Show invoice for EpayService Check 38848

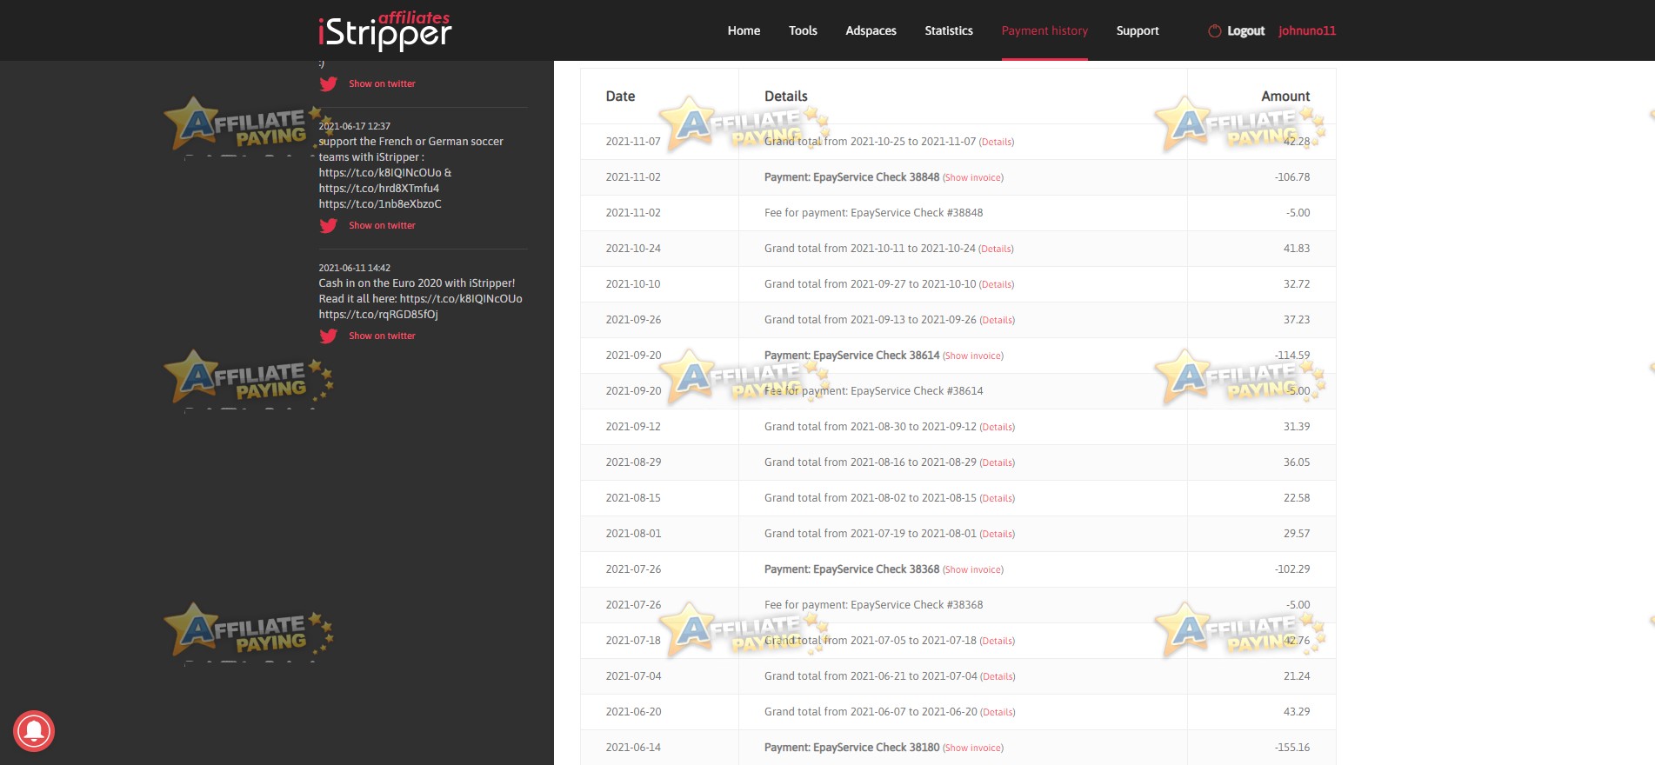[973, 177]
